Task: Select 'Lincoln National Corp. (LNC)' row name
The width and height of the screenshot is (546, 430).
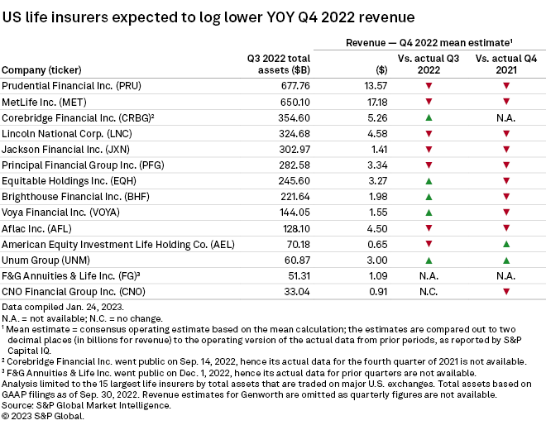Action: point(67,134)
